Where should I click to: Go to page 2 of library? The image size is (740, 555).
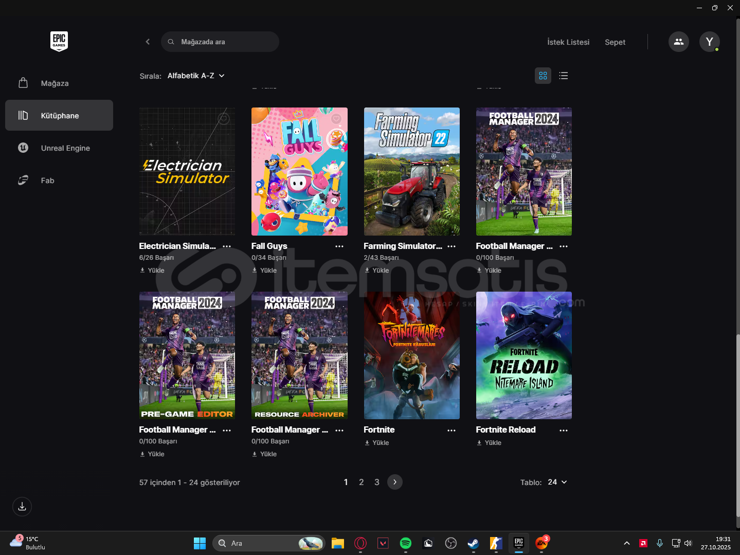tap(361, 482)
